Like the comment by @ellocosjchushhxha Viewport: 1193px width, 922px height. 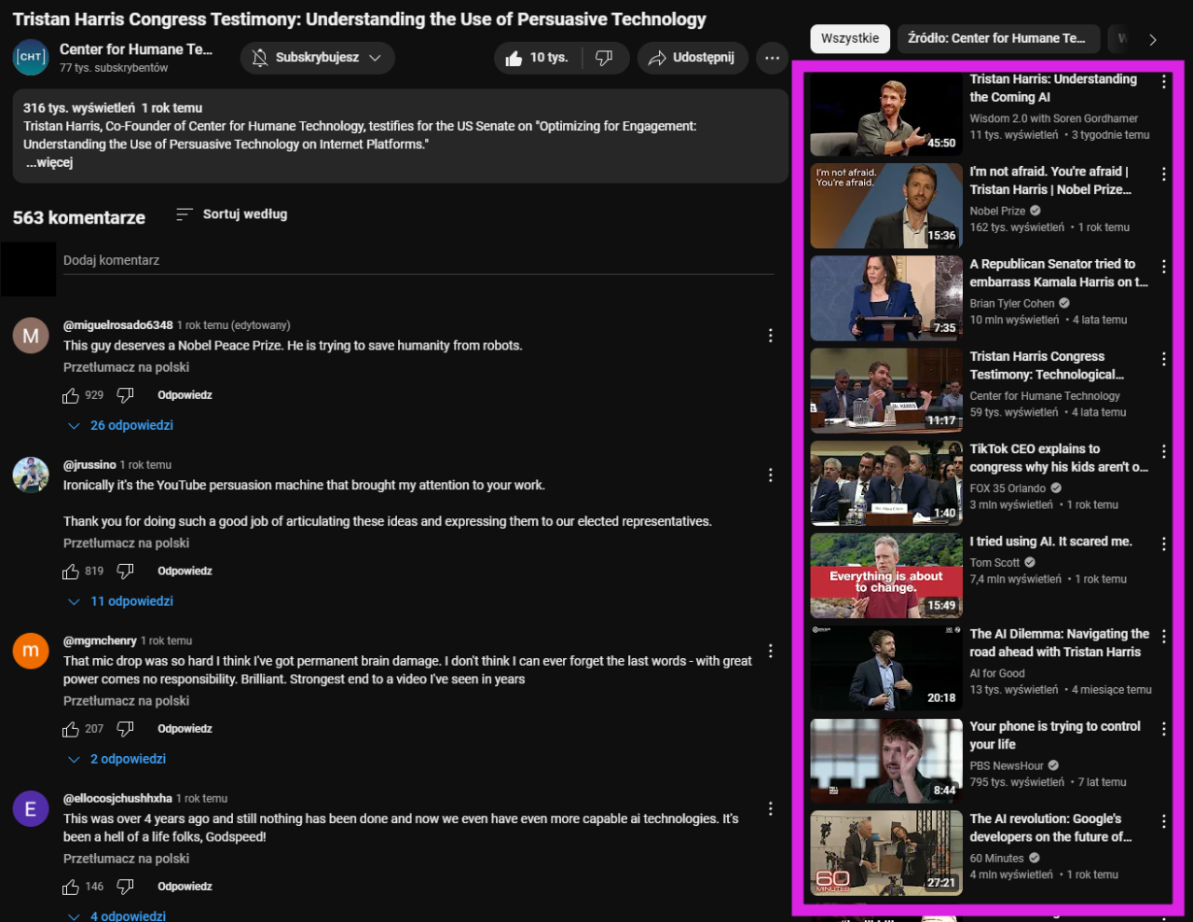point(71,887)
